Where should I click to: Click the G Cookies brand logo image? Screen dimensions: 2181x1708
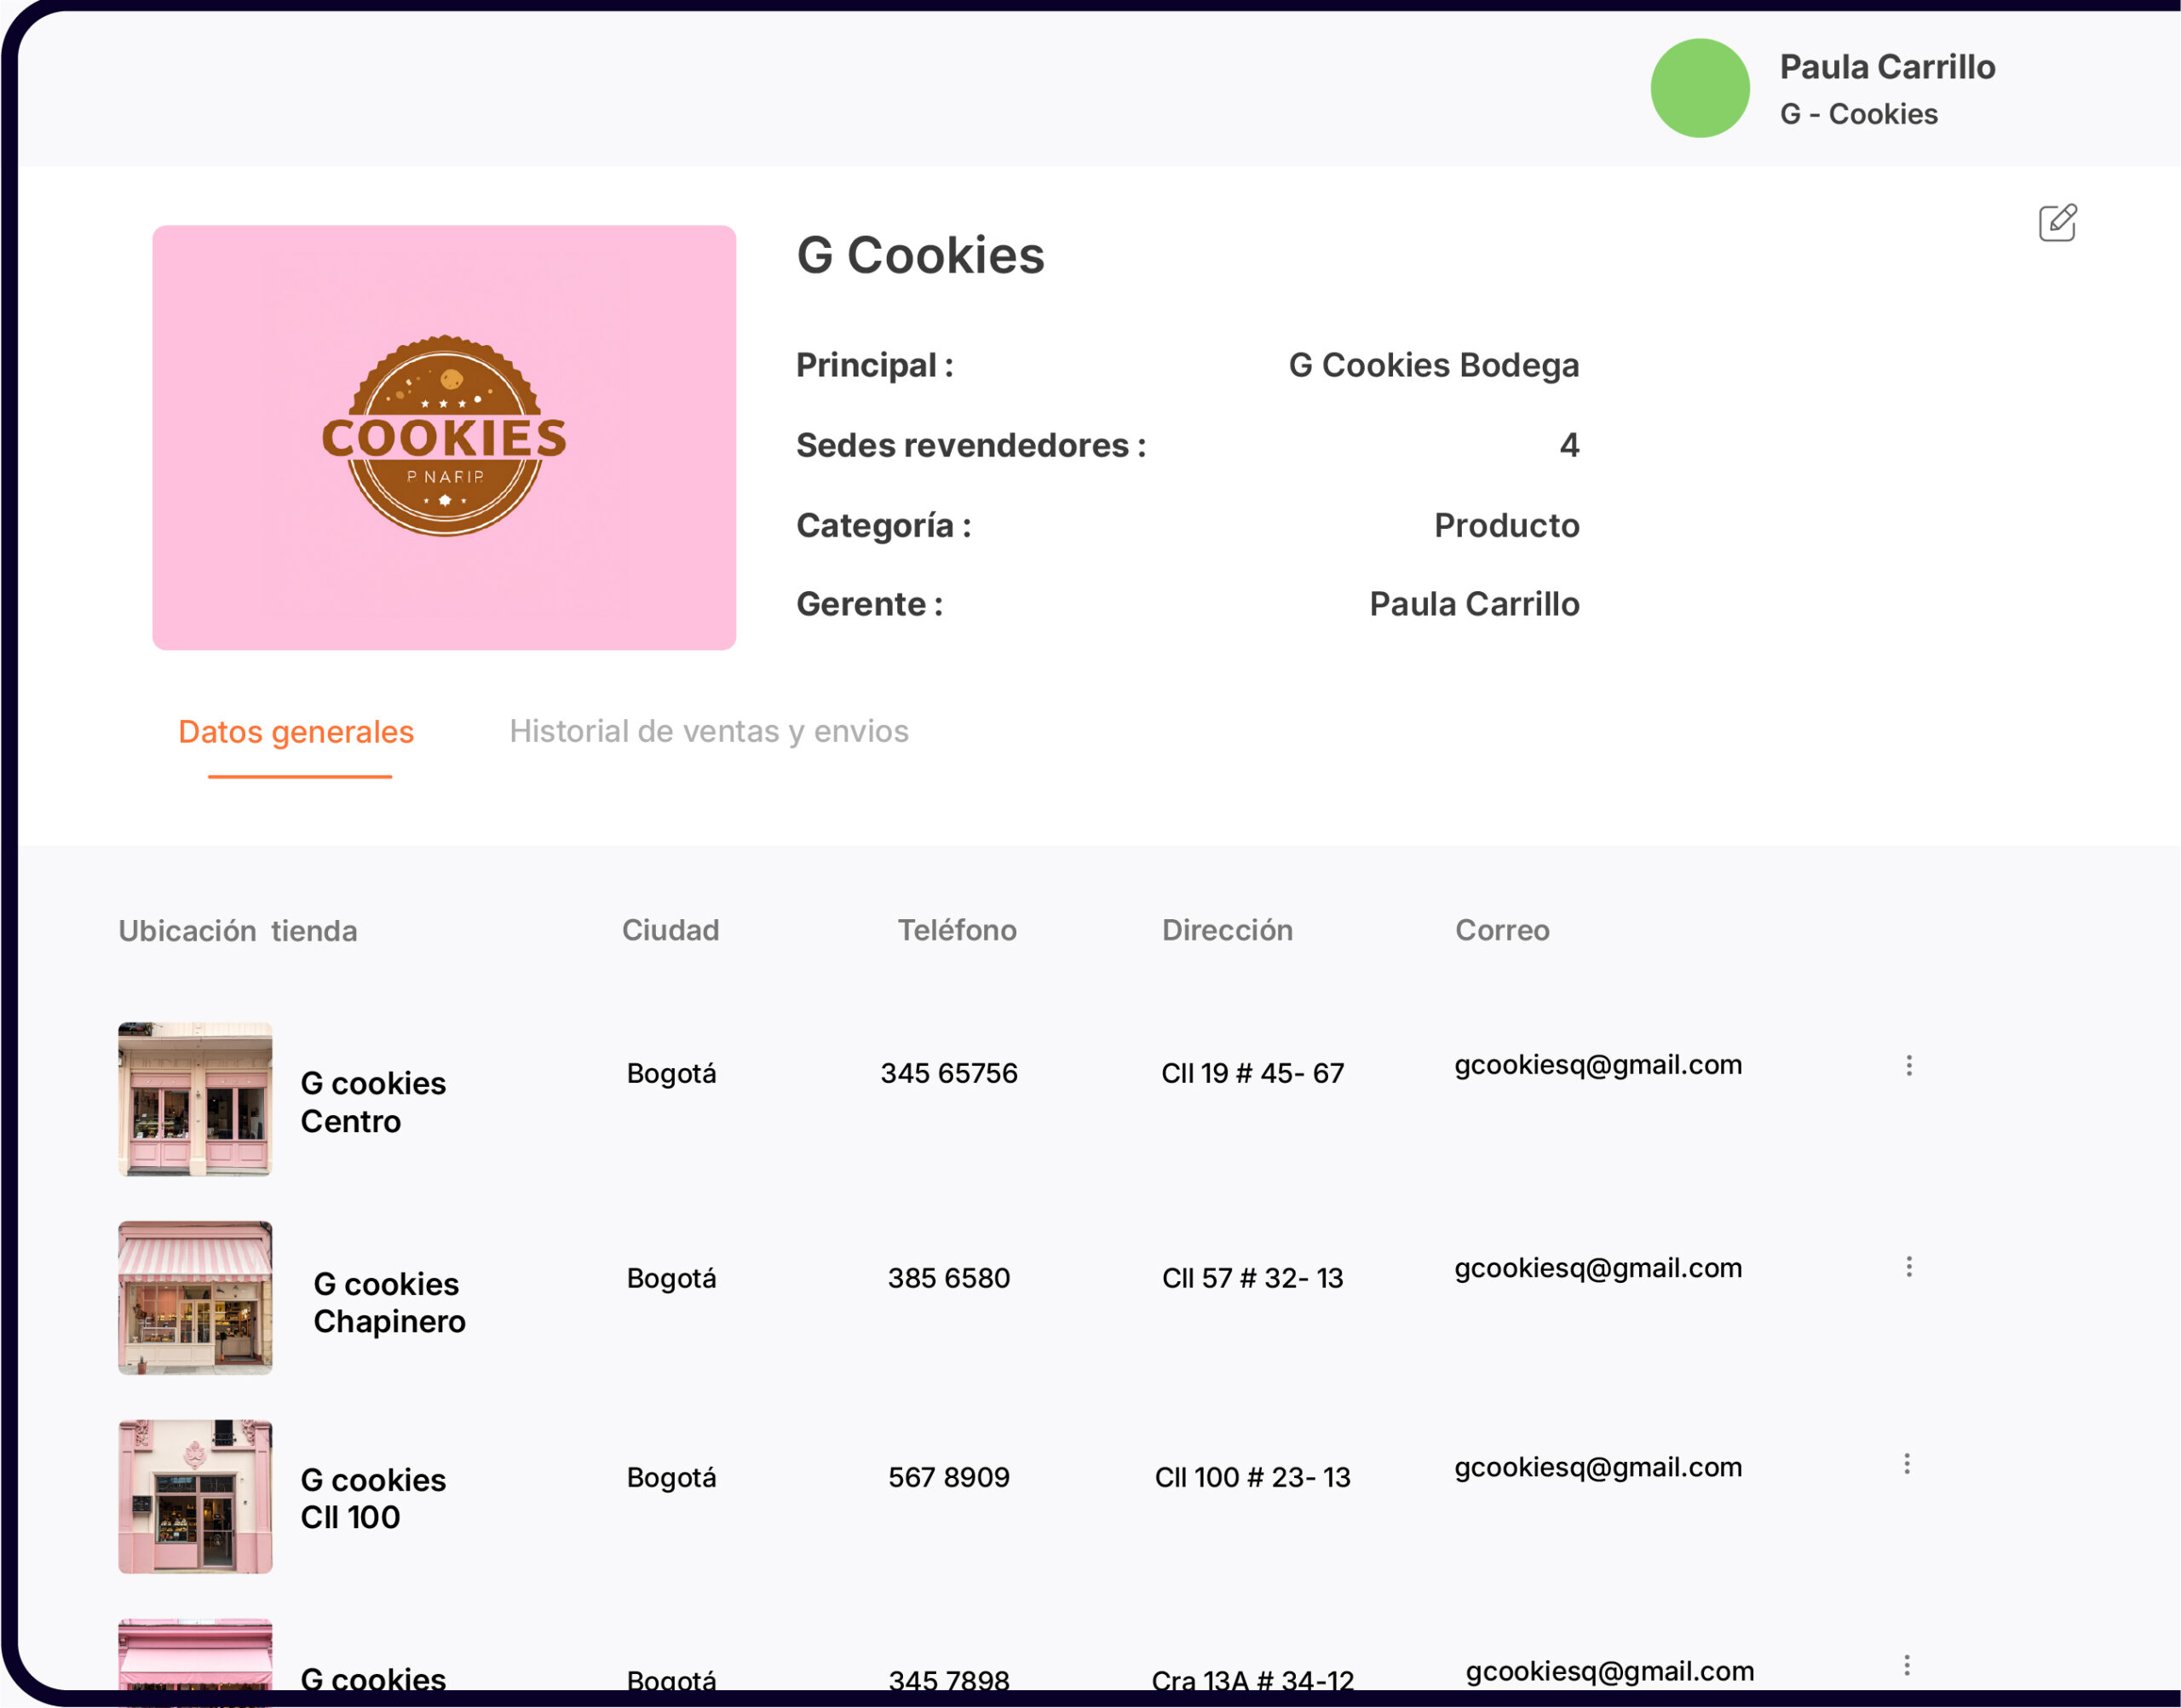point(444,437)
